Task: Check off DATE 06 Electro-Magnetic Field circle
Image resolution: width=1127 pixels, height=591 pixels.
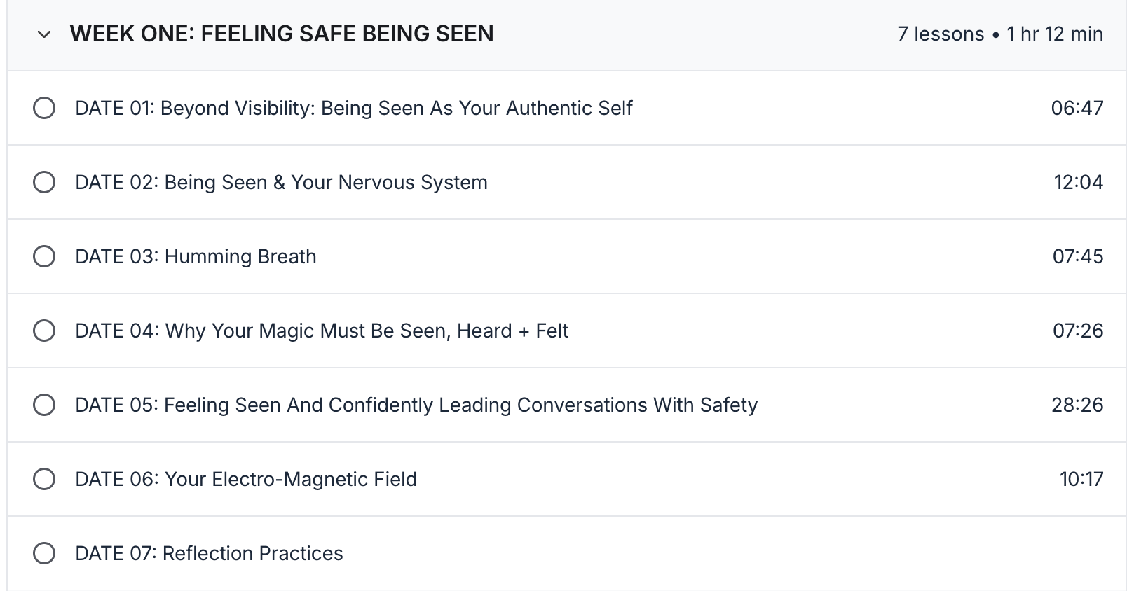Action: (x=44, y=479)
